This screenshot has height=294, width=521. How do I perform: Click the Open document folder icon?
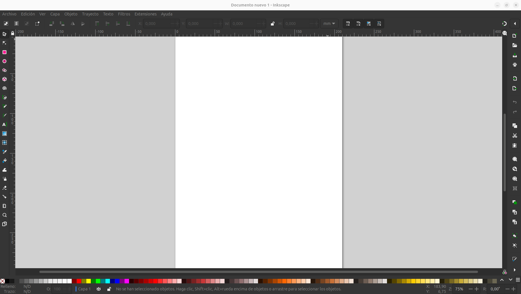pos(515,45)
